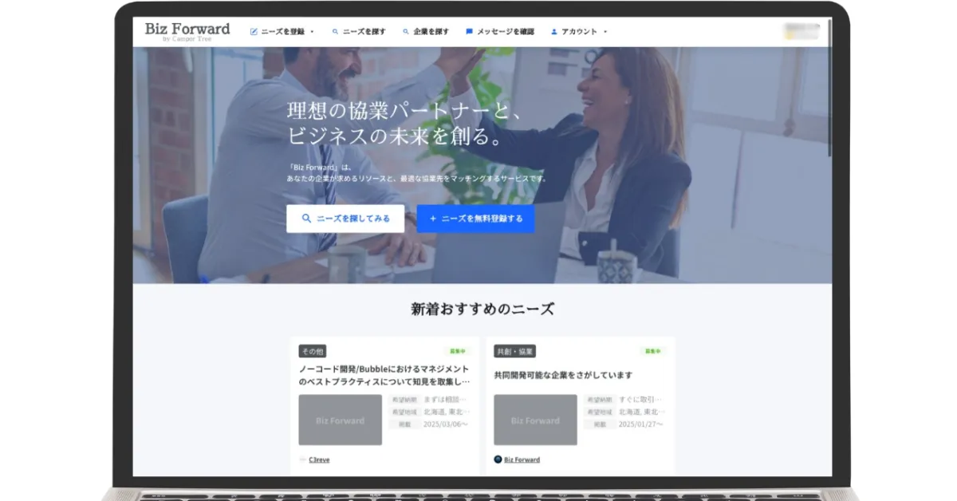Viewport: 957px width, 501px height.
Task: Click the magnifier icon beside ニーズを探す
Action: click(x=336, y=32)
